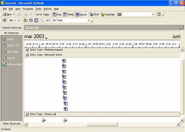This screenshot has width=185, height=132.
Task: Select the Other Shortcuts group button
Action: click(x=11, y=124)
